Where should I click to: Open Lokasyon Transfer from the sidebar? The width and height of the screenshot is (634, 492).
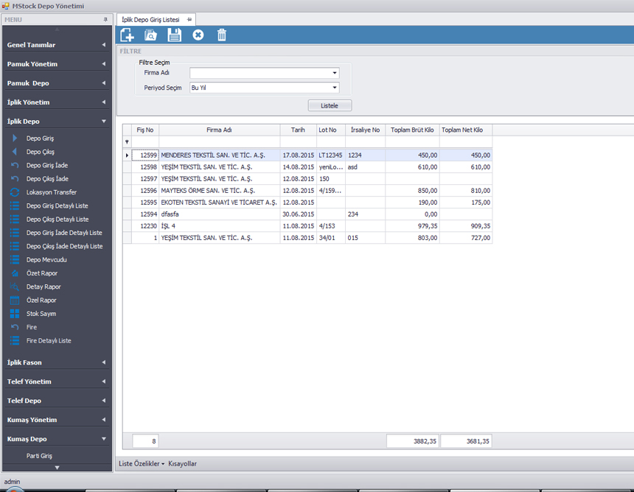pyautogui.click(x=51, y=192)
